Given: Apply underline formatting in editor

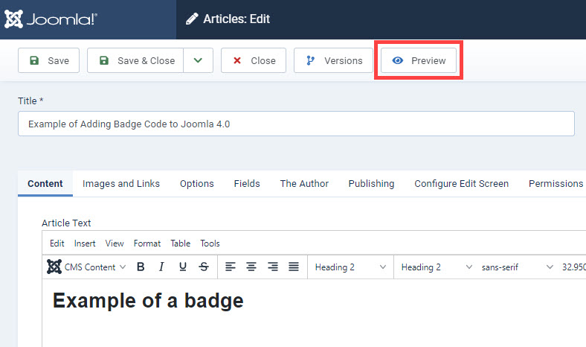Looking at the screenshot, I should click(183, 267).
